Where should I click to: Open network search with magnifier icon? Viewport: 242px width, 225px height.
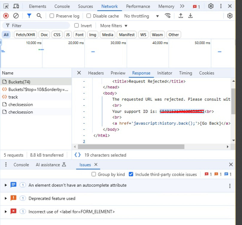39,16
